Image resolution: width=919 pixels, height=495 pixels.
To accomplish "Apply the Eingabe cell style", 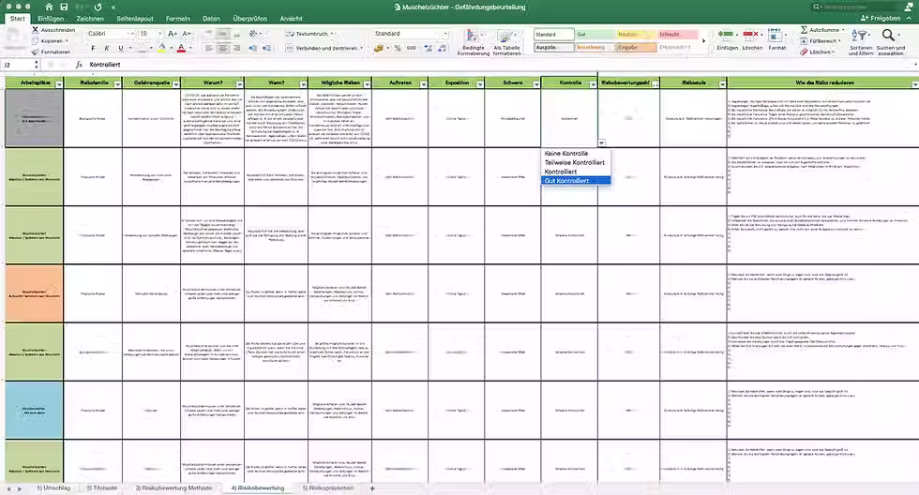I will tap(636, 48).
